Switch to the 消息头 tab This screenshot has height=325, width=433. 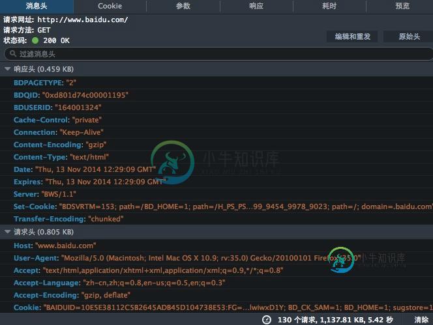pyautogui.click(x=37, y=7)
